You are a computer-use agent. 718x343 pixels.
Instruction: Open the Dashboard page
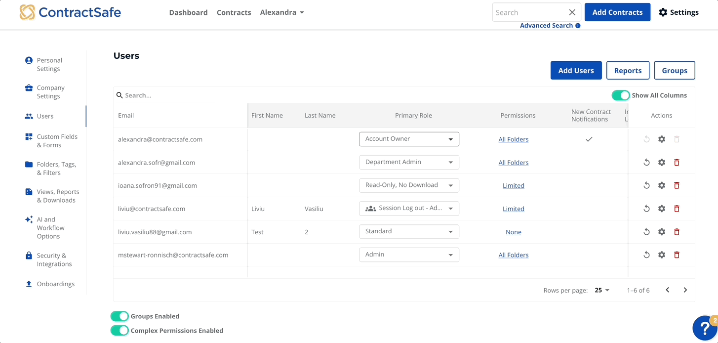pos(188,12)
